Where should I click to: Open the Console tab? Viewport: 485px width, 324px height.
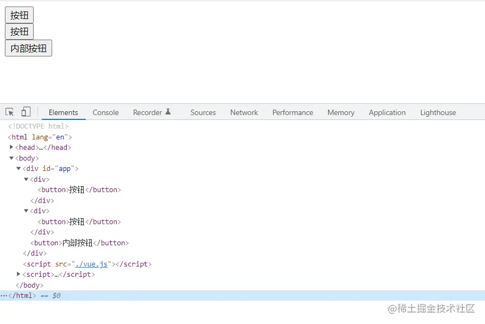click(x=106, y=112)
